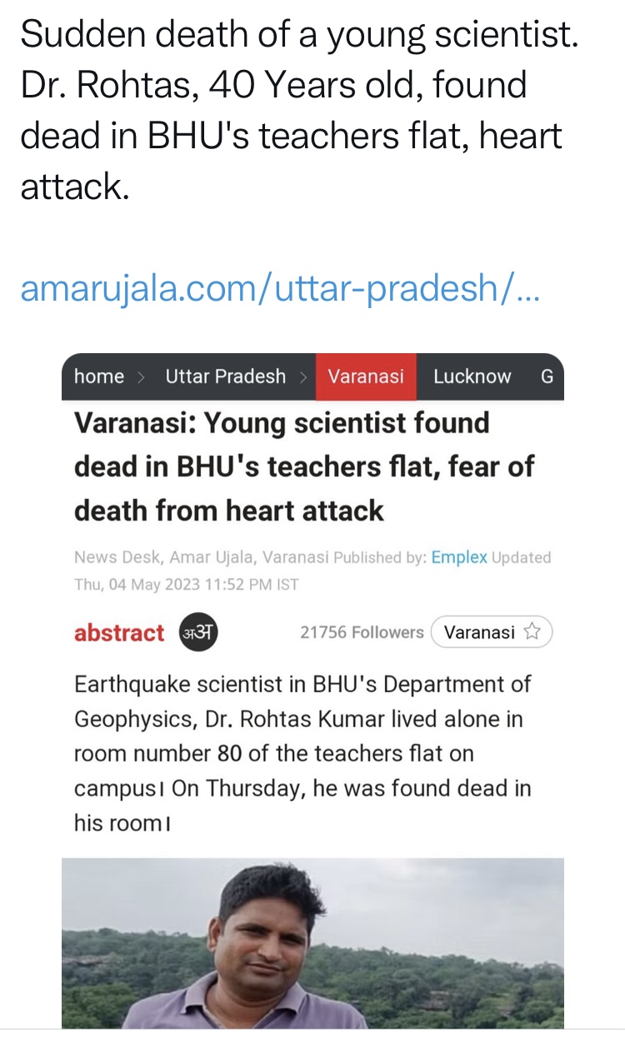Toggle the star icon beside Varanasi

pos(532,632)
